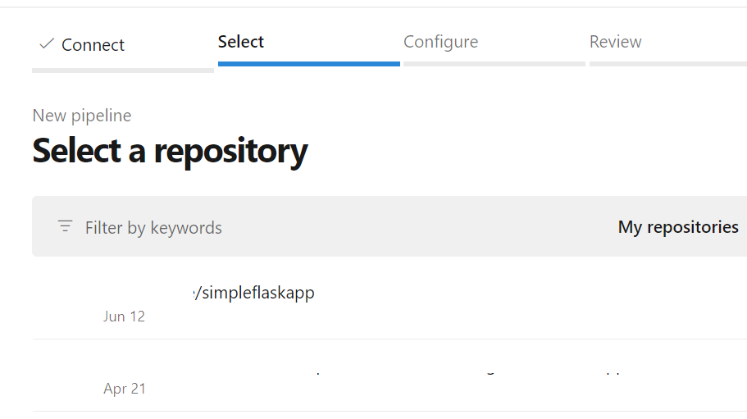
Task: Go back to the Connect step
Action: [93, 45]
